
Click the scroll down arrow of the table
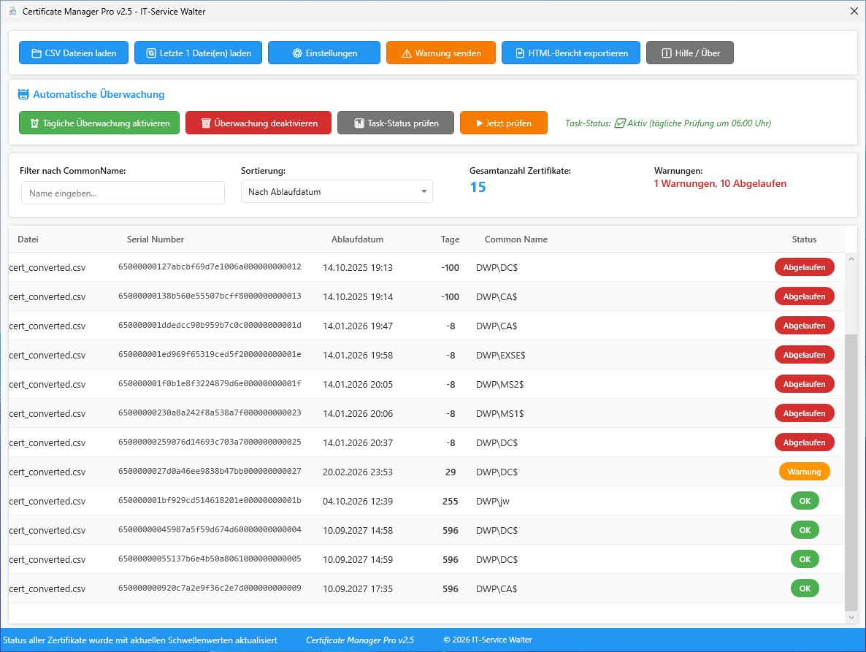[x=851, y=618]
